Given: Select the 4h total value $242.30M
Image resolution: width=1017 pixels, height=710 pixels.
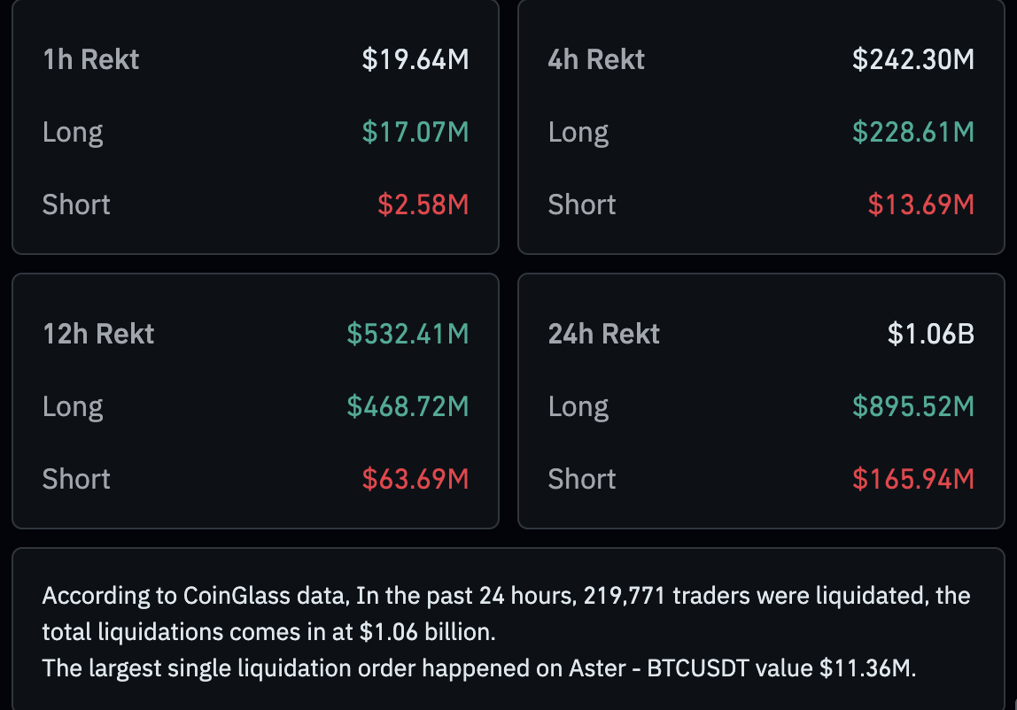Looking at the screenshot, I should tap(912, 59).
